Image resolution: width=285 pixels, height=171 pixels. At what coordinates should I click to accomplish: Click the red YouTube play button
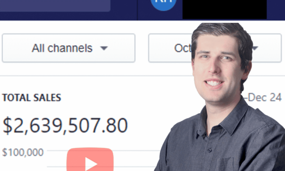(x=90, y=159)
